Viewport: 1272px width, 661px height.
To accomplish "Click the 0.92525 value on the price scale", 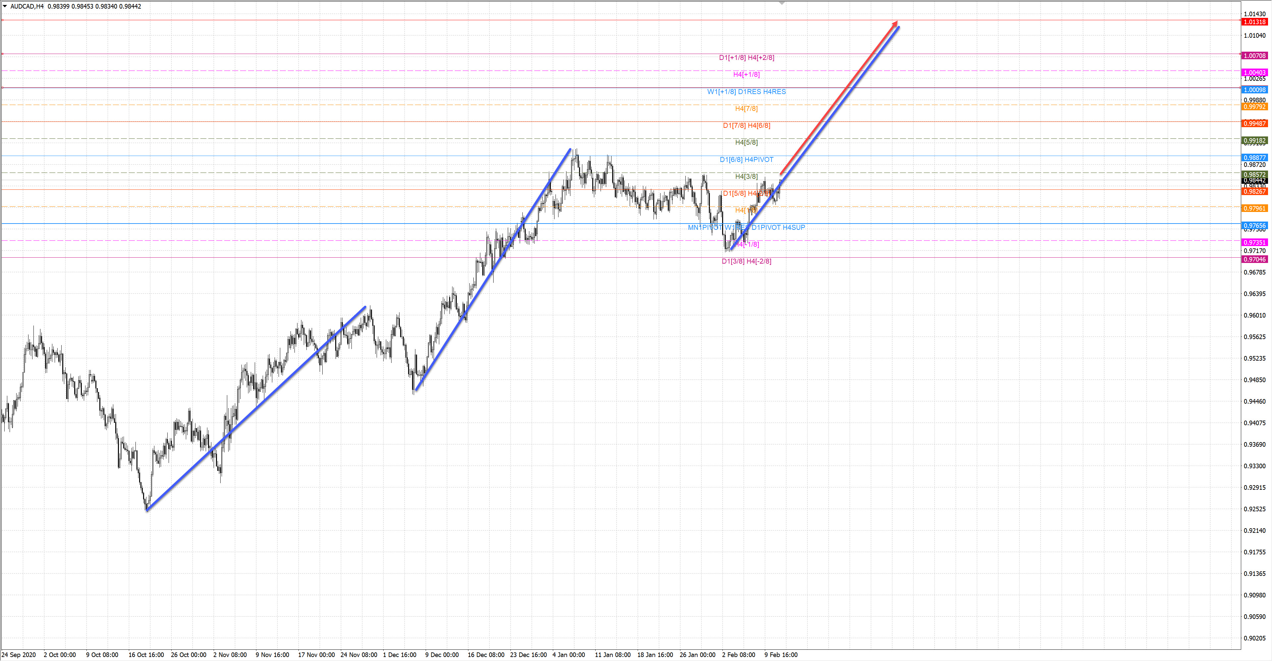I will click(x=1254, y=509).
